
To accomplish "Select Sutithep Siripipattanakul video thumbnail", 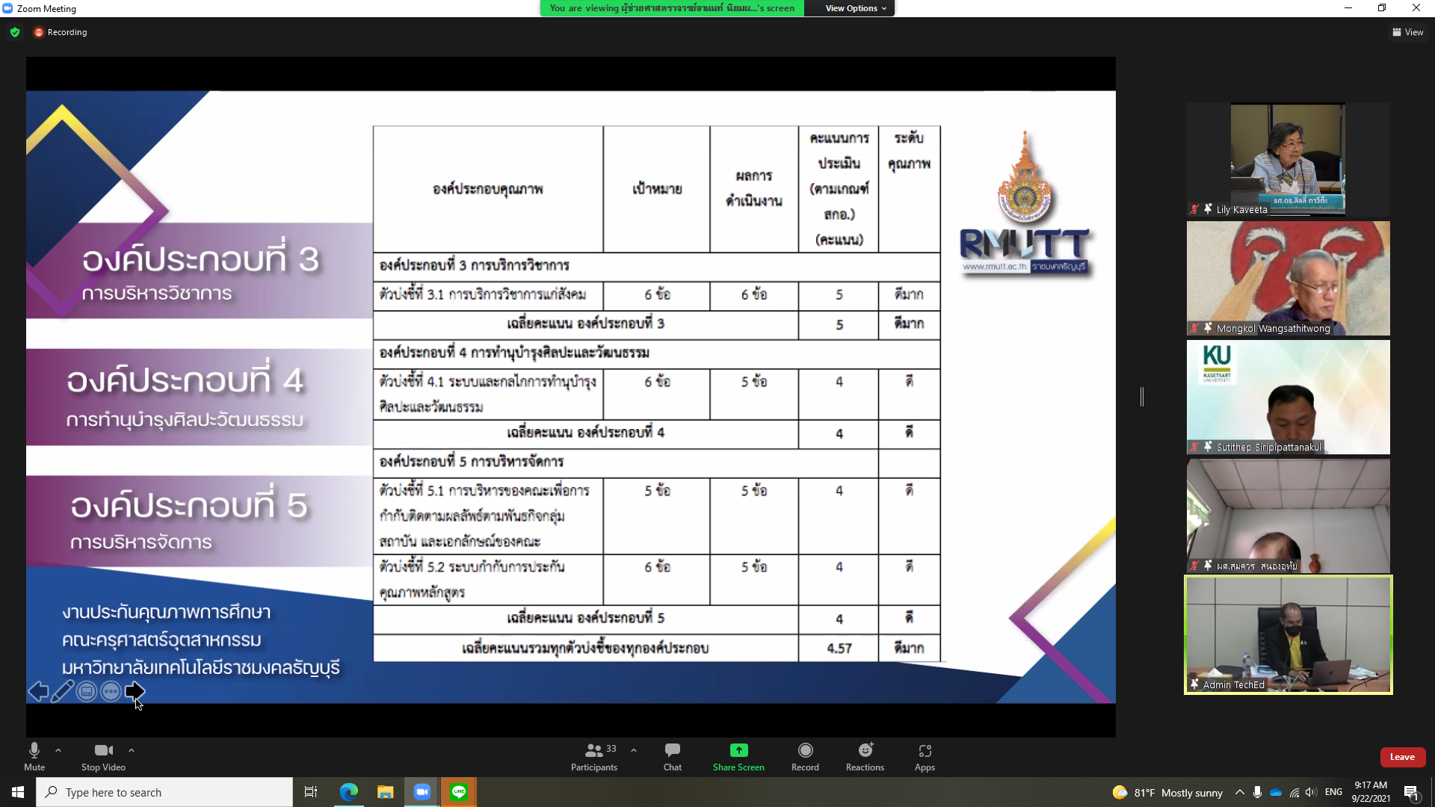I will (1288, 397).
